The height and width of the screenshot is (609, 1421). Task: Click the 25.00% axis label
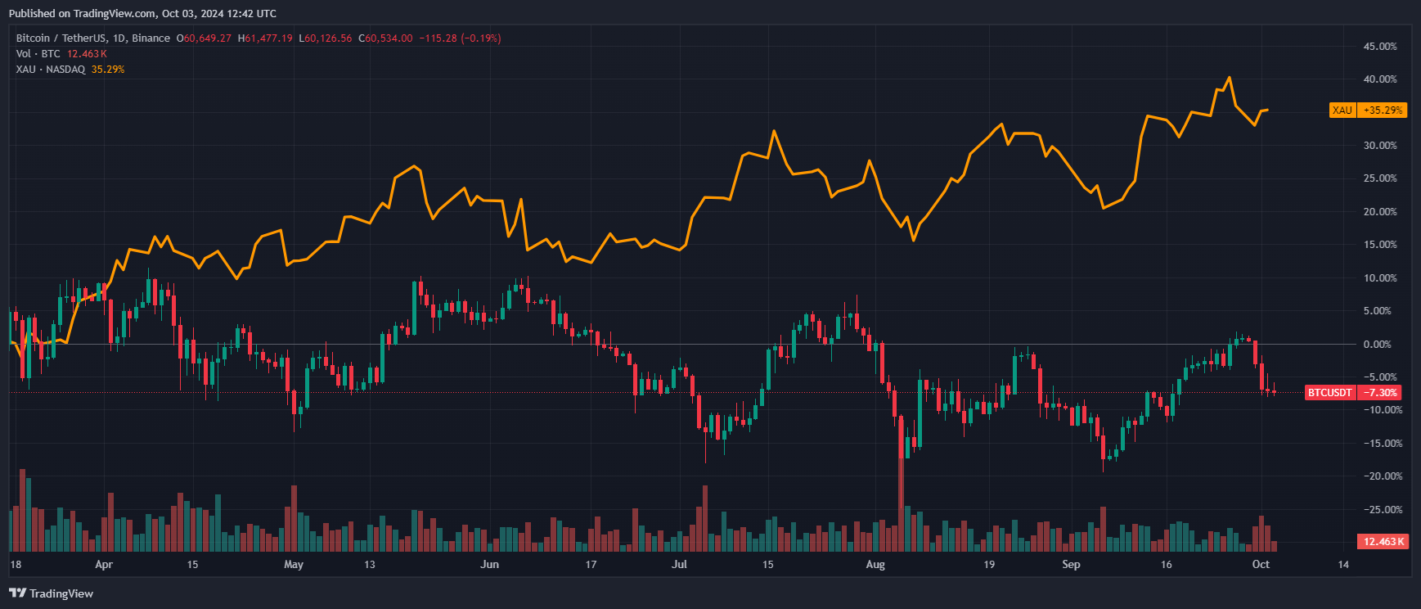pos(1380,178)
